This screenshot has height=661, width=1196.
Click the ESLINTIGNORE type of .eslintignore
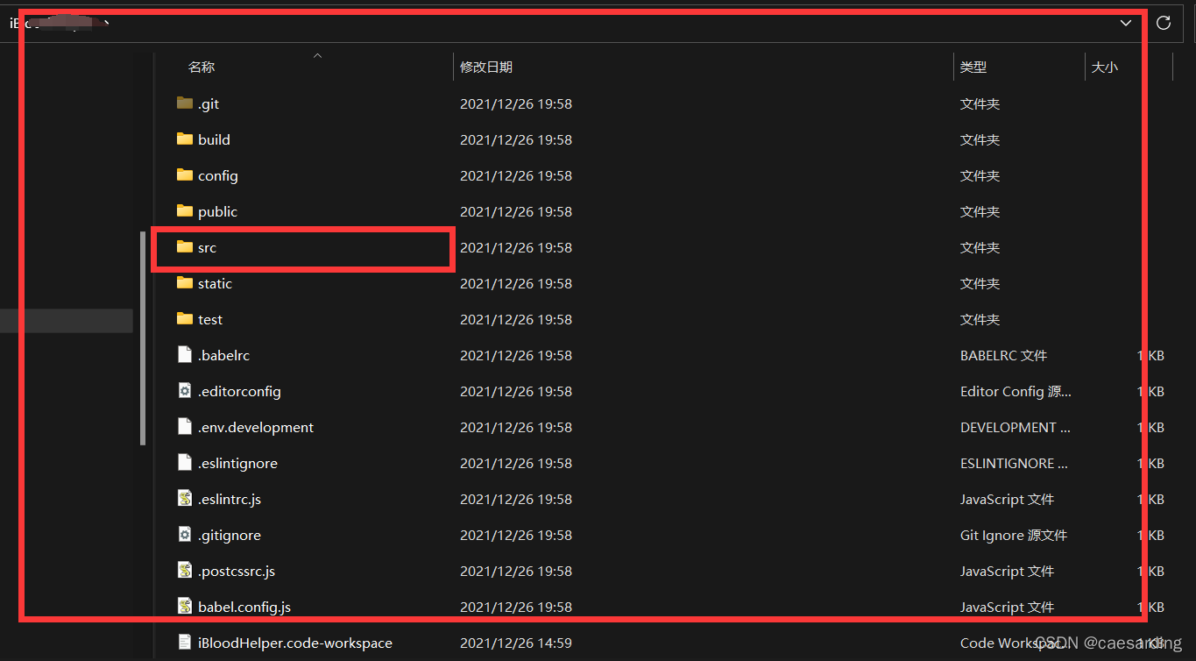click(1014, 463)
